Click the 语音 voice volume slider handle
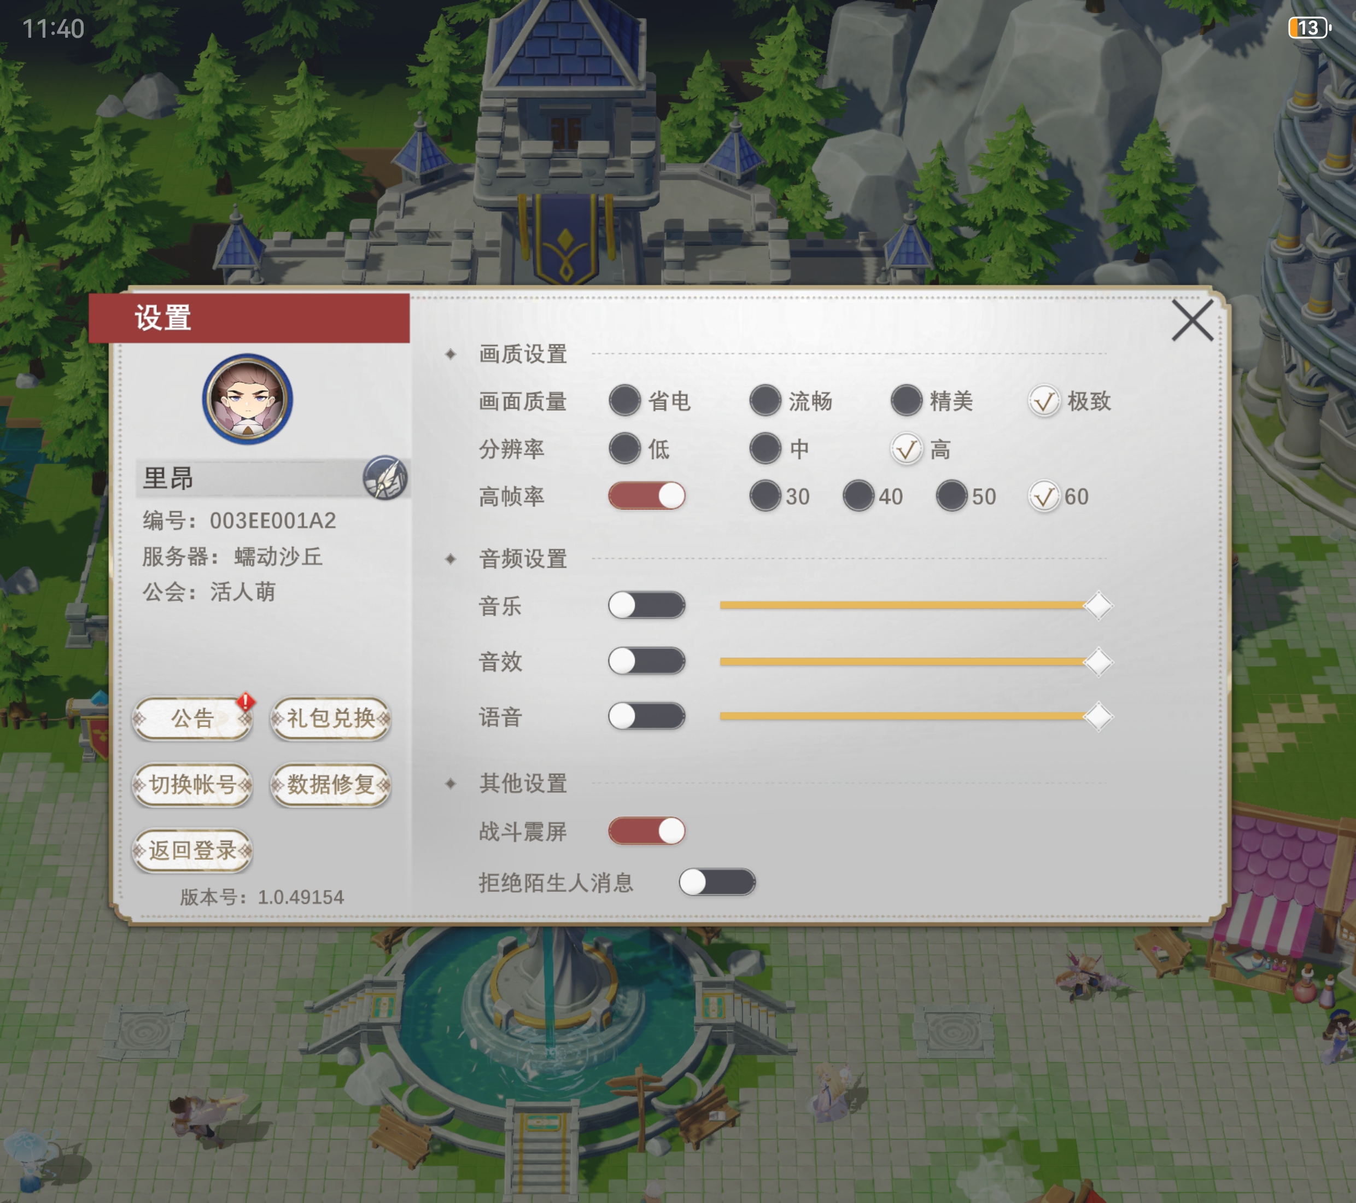 tap(1098, 717)
